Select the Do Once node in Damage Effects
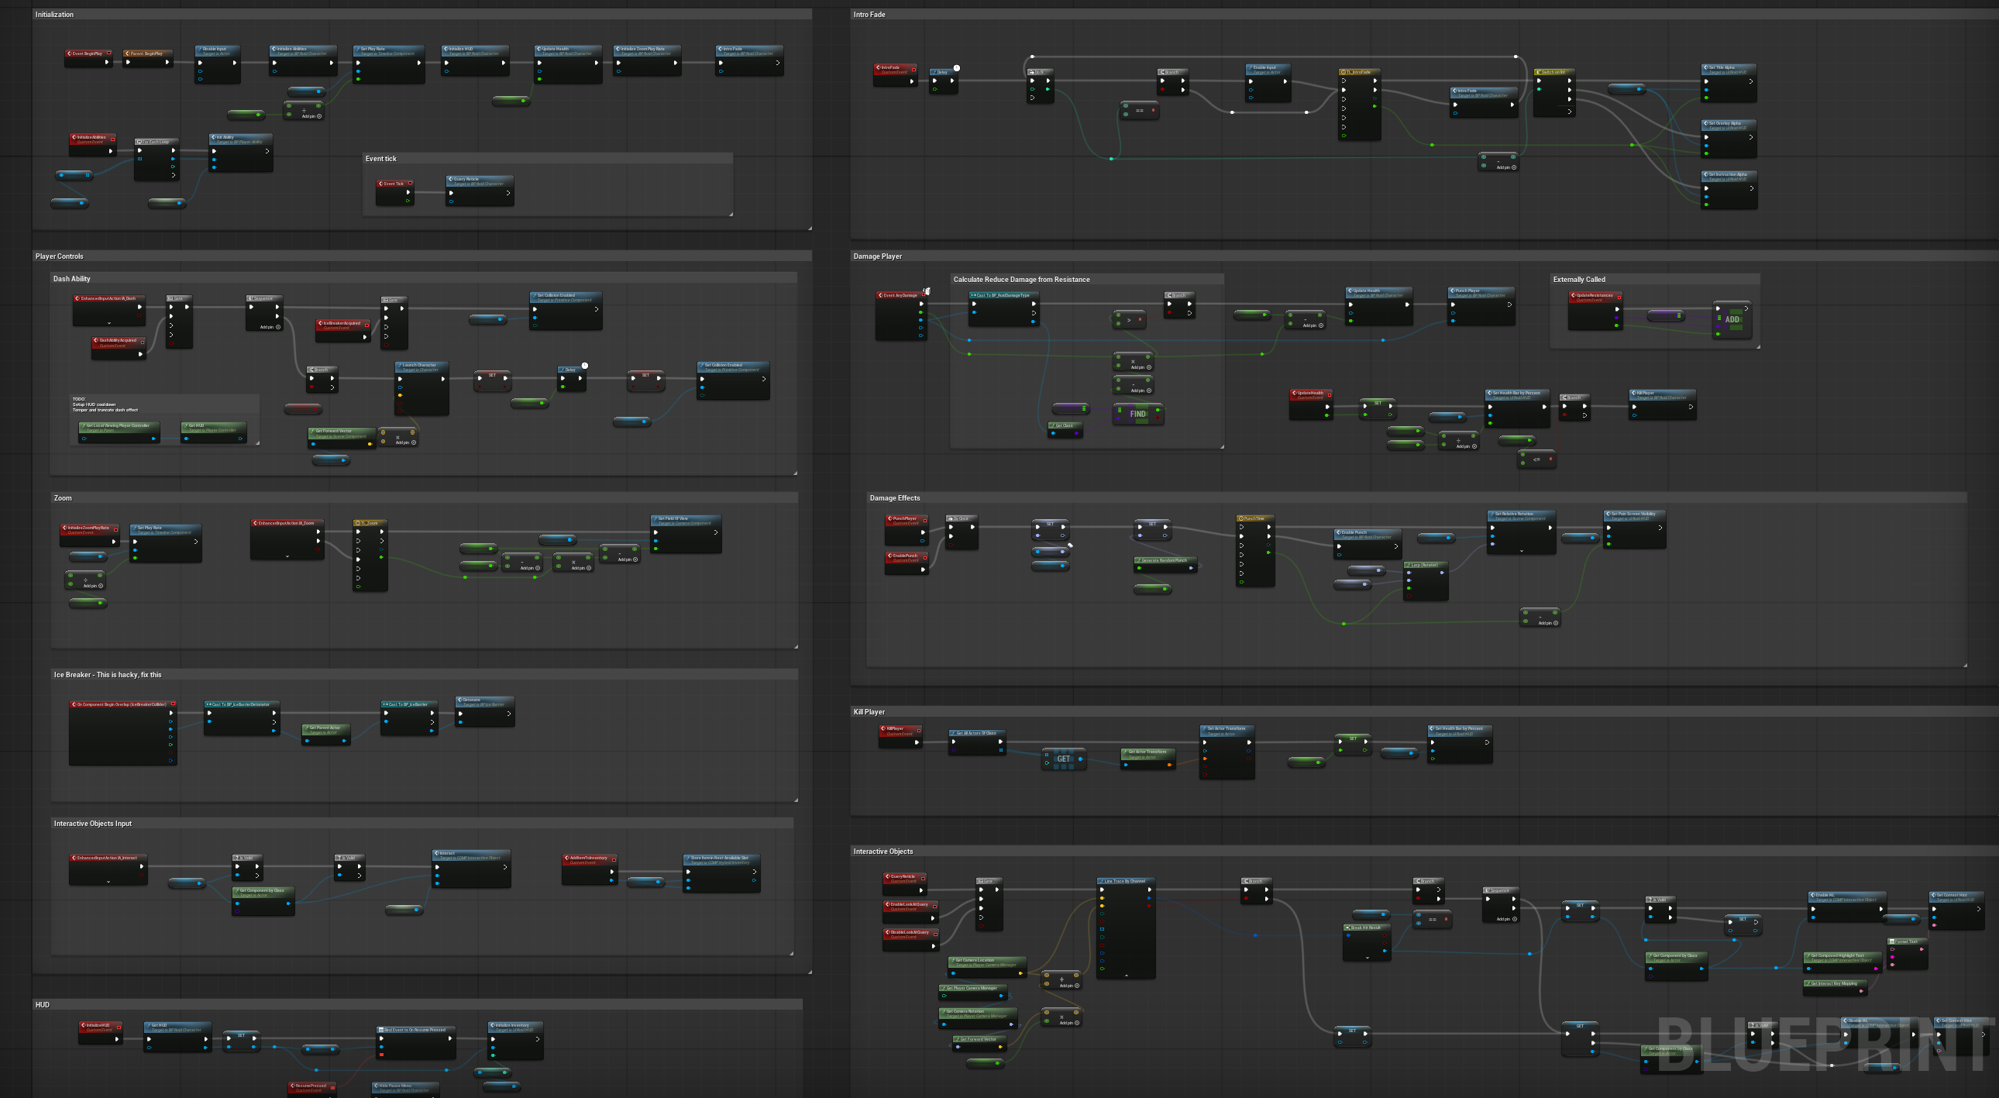This screenshot has width=1999, height=1098. pos(961,518)
